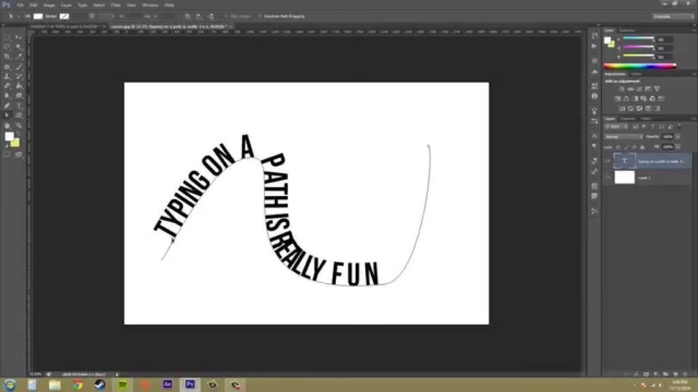The image size is (698, 392).
Task: Open After Effects from the taskbar
Action: coord(167,385)
